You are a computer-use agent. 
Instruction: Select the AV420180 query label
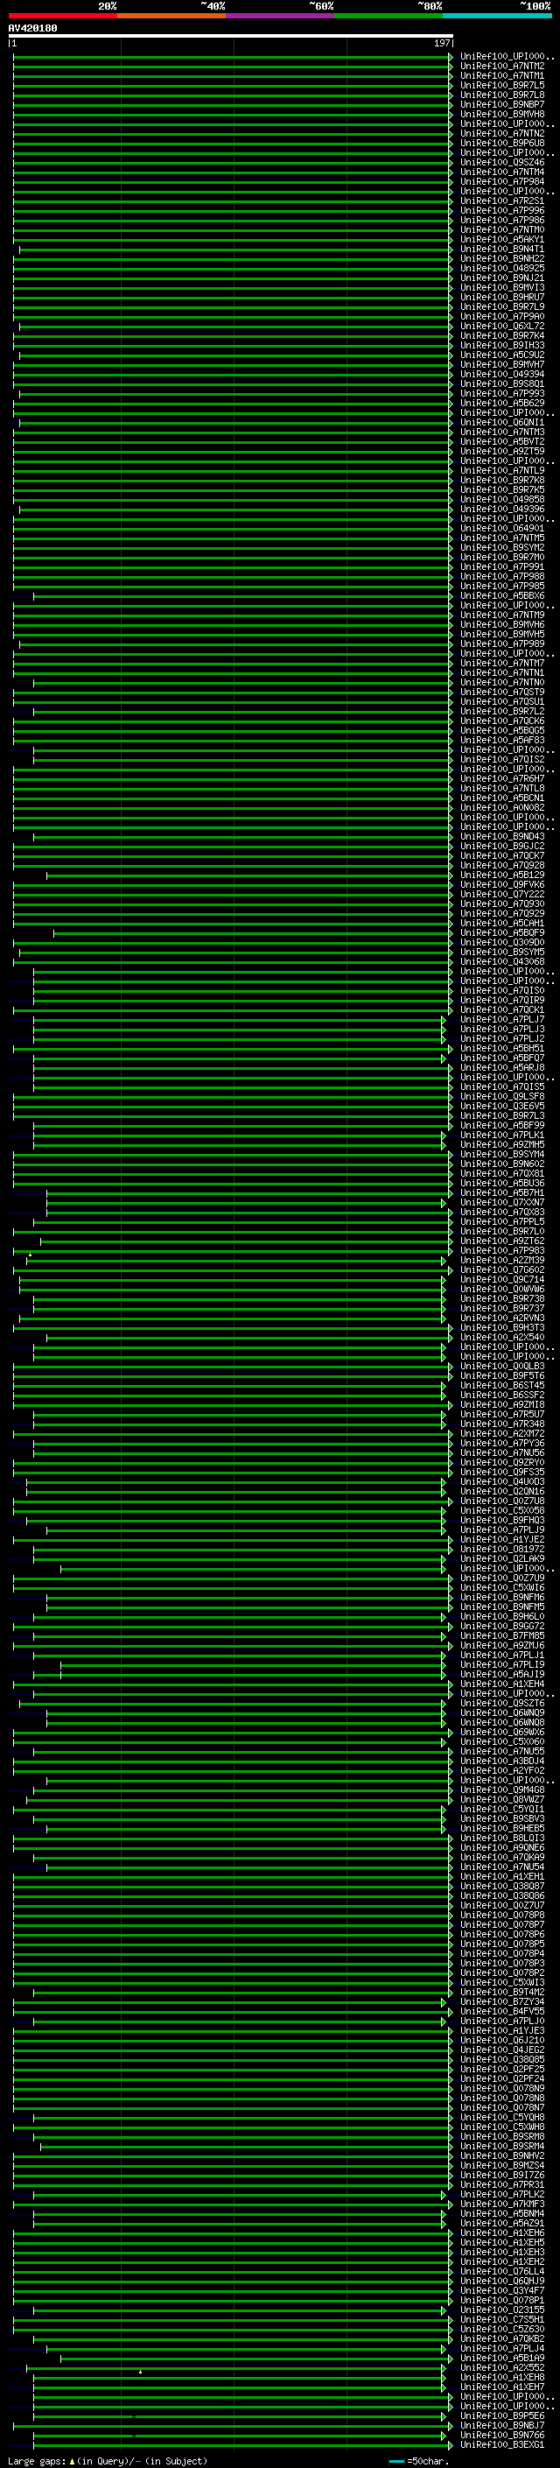point(32,29)
